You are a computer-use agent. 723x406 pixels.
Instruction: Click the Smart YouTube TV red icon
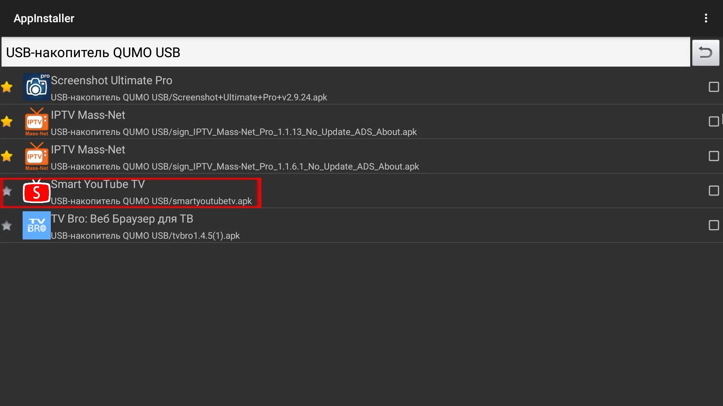(37, 191)
